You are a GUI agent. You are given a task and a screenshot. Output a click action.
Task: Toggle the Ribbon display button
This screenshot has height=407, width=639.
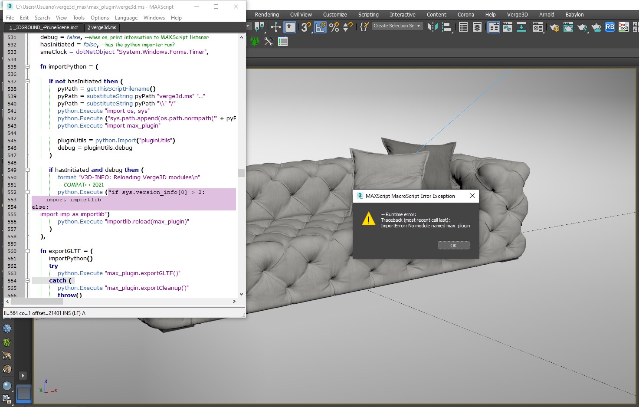click(494, 27)
